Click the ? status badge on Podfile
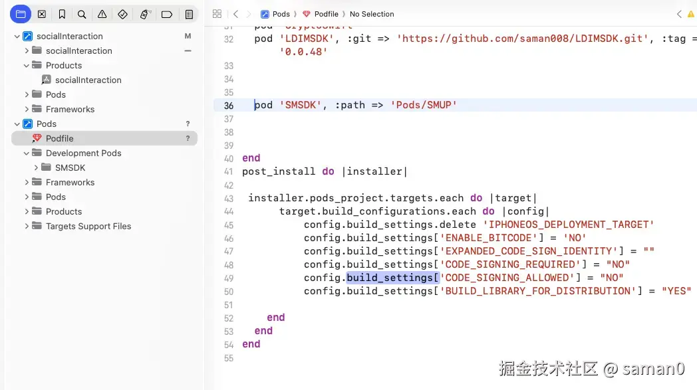Screen dimensions: 697x390 click(188, 138)
